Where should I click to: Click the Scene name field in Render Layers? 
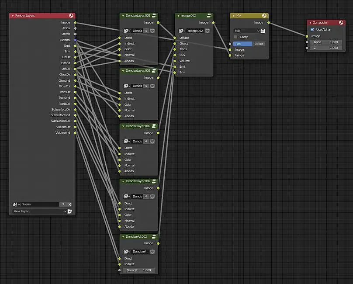click(x=40, y=204)
